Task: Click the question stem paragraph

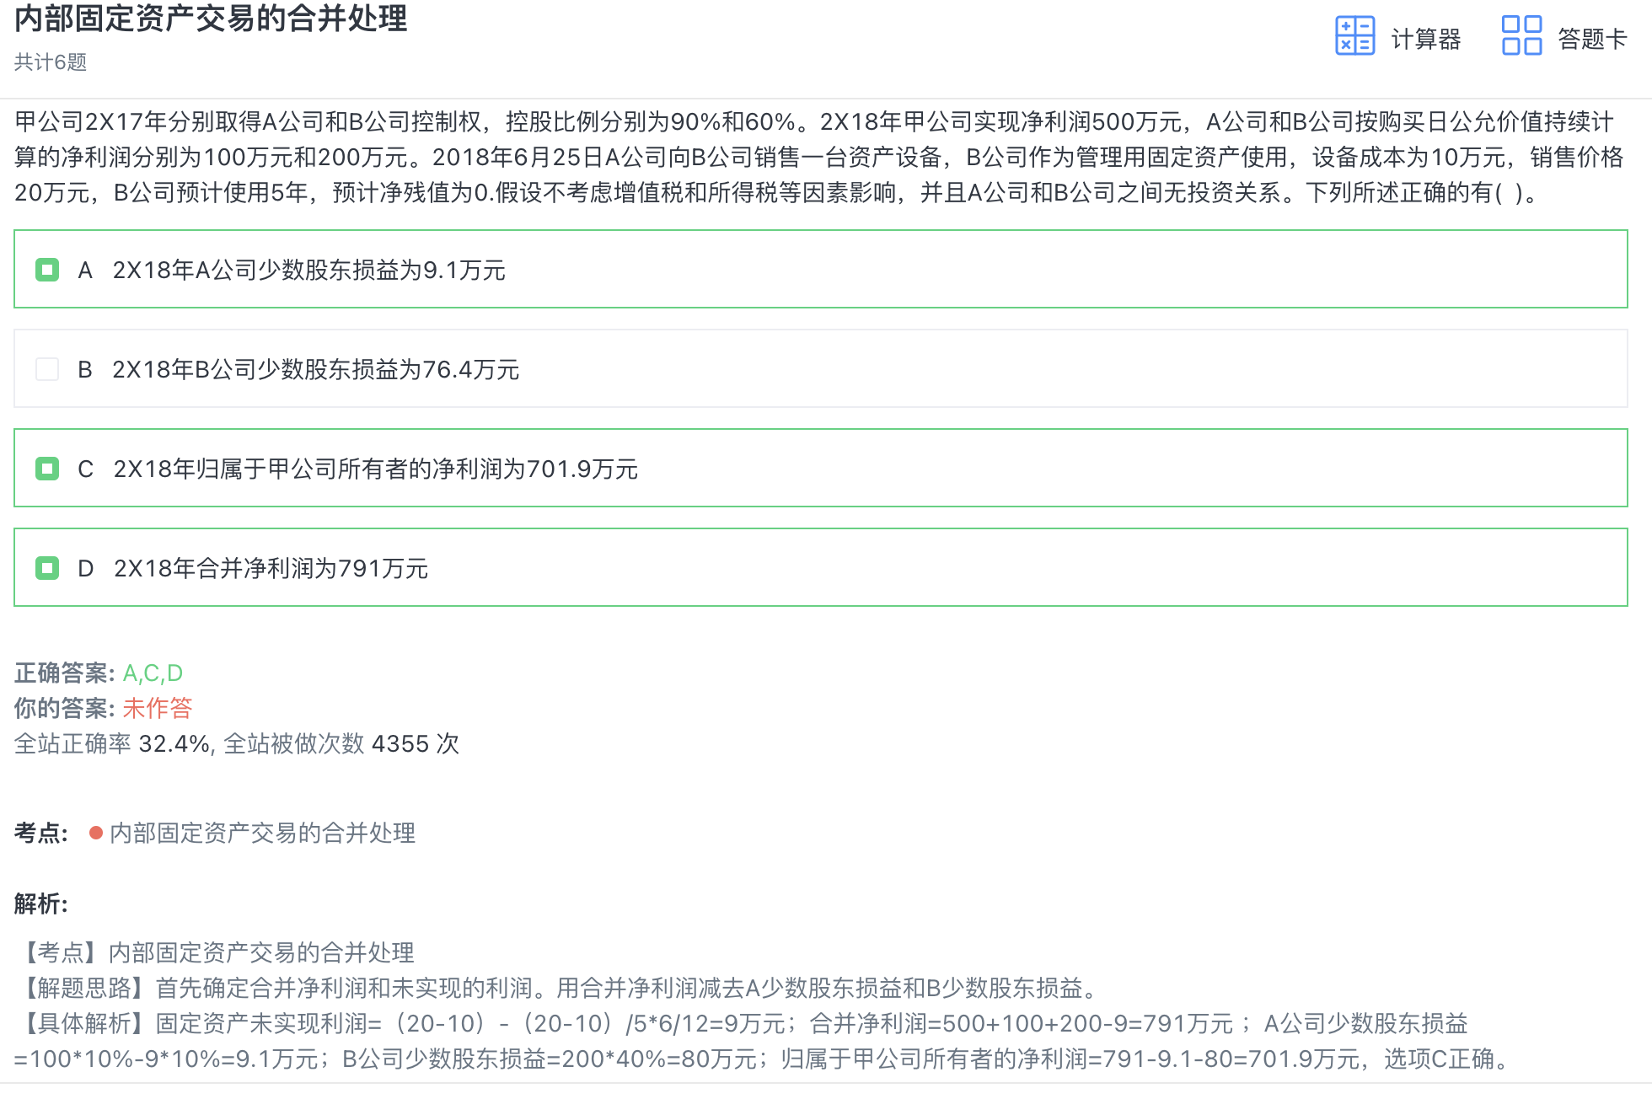Action: pyautogui.click(x=819, y=158)
